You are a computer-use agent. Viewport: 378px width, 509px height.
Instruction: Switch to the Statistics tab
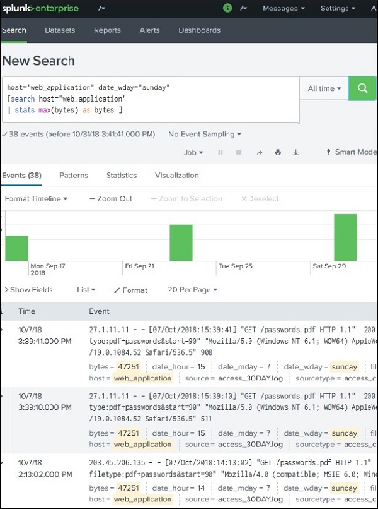click(121, 176)
